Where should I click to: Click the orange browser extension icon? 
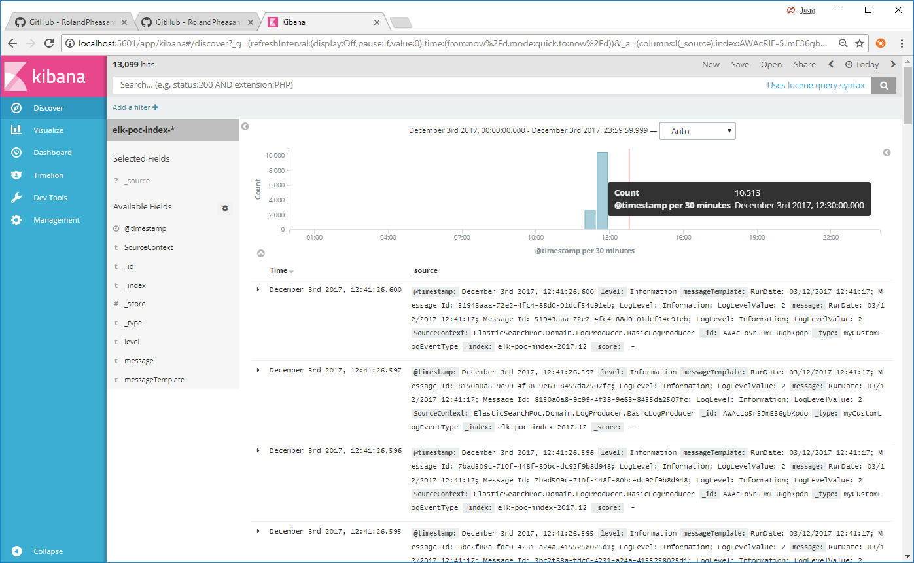(x=881, y=43)
